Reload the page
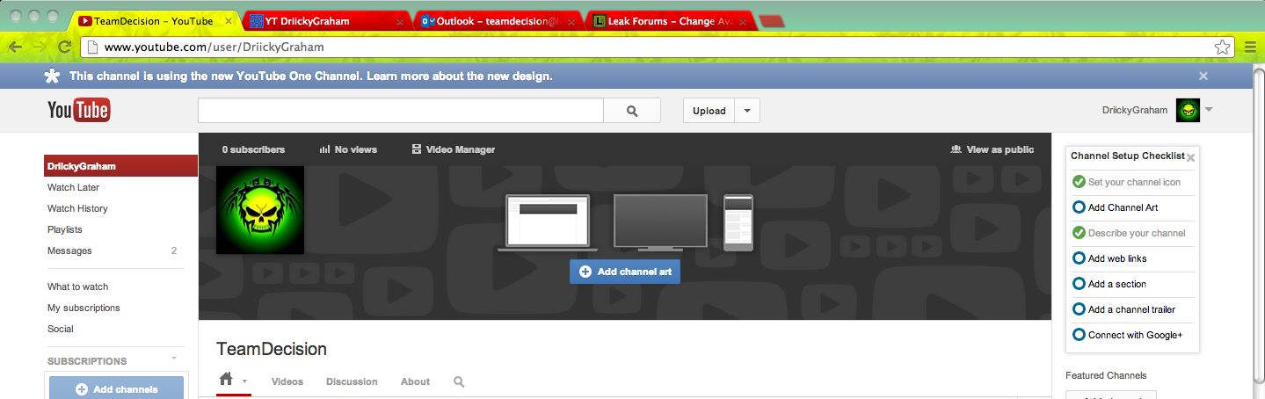This screenshot has height=399, width=1265. [x=64, y=47]
